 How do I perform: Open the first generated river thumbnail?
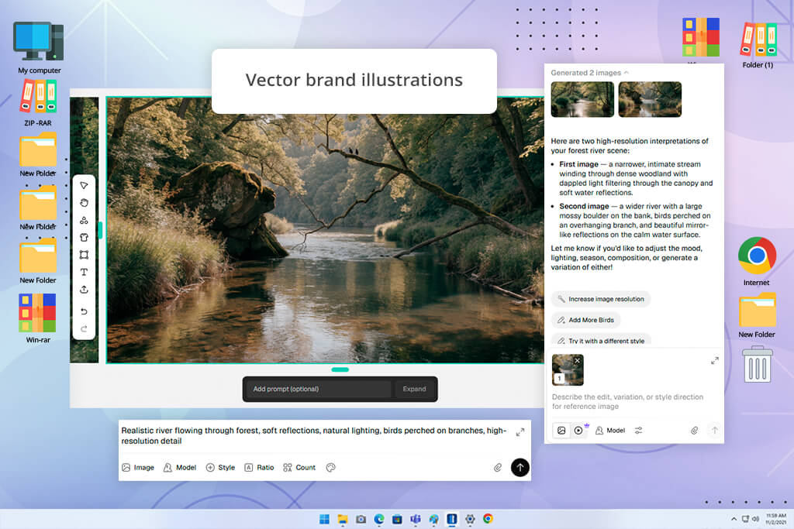(582, 100)
